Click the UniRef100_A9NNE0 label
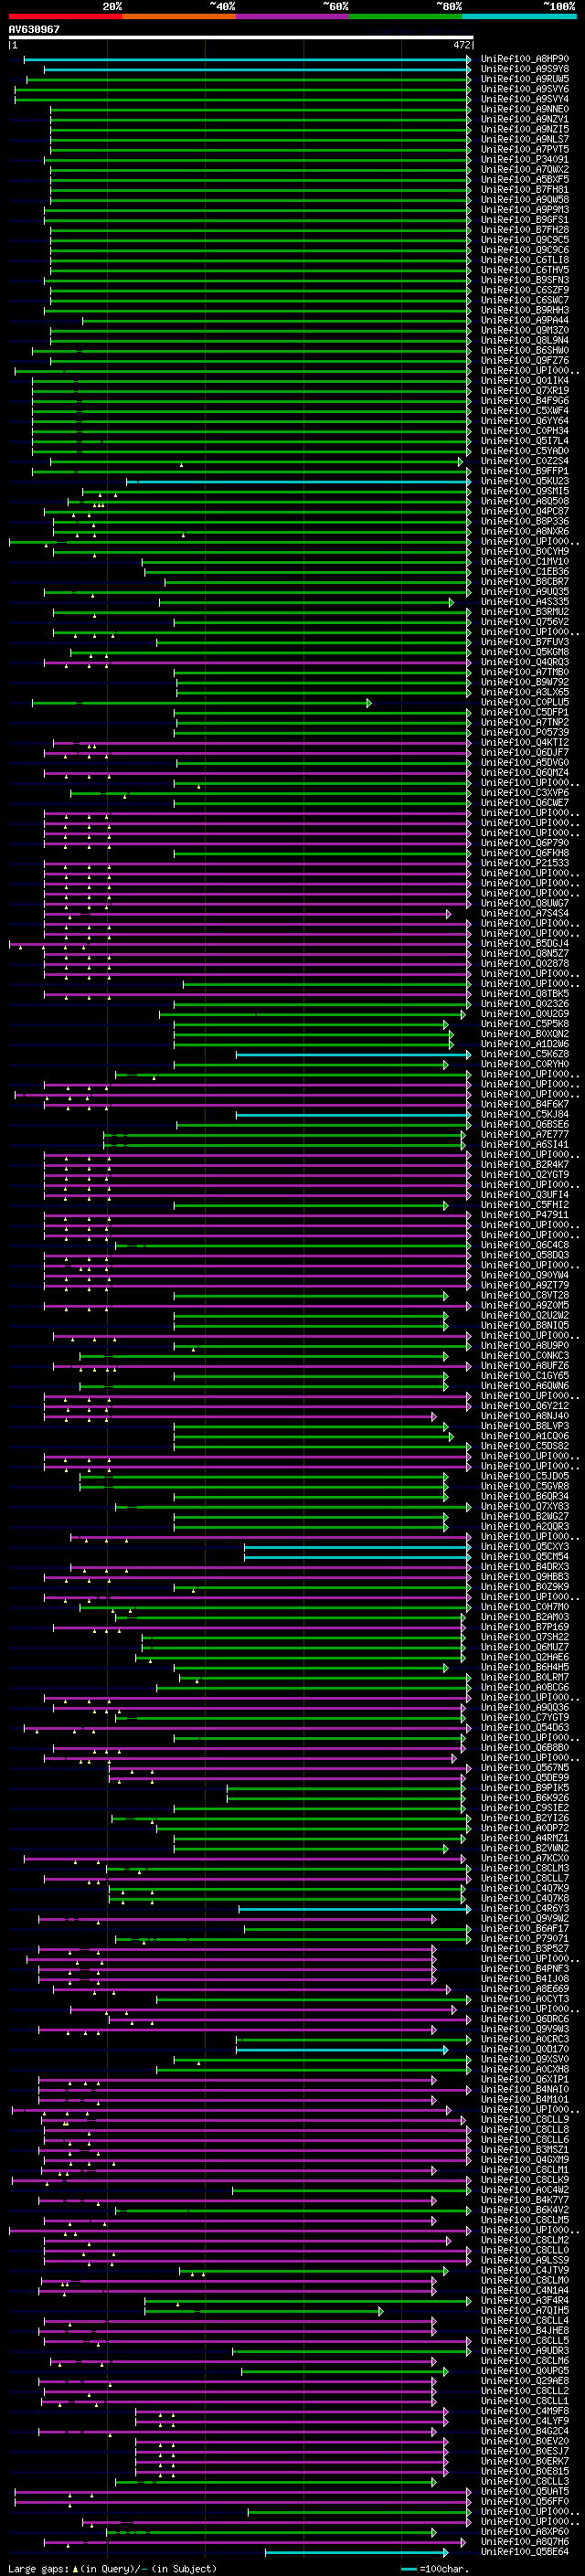The width and height of the screenshot is (585, 2576). (x=525, y=109)
